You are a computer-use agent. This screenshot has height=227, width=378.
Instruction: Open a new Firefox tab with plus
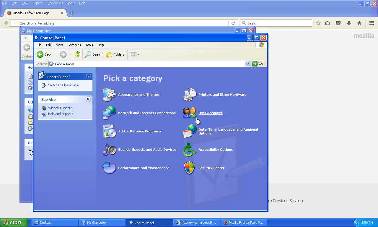coord(72,13)
